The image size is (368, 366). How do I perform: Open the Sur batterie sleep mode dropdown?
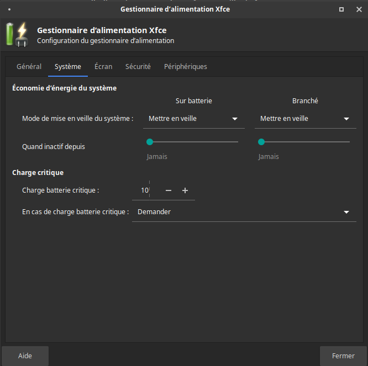[x=194, y=119]
